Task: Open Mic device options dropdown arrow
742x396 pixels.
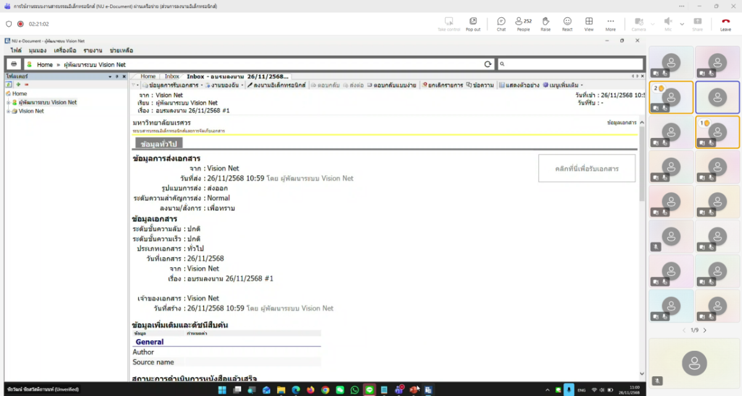Action: (682, 24)
